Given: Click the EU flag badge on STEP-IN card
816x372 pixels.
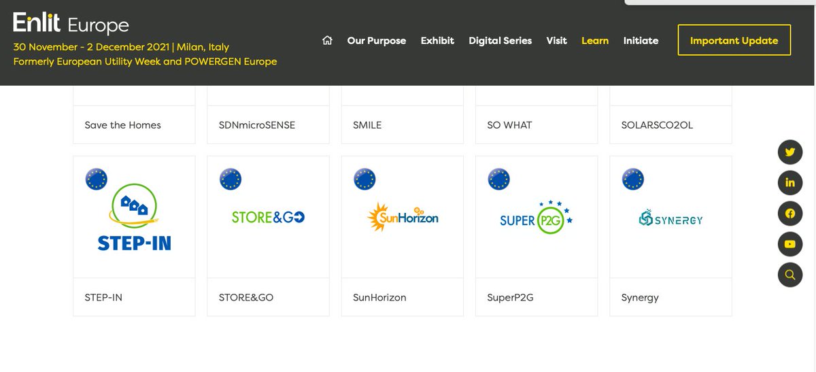Looking at the screenshot, I should pos(96,179).
